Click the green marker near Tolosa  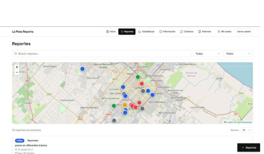point(138,77)
